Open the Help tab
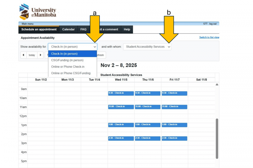 click(127, 29)
